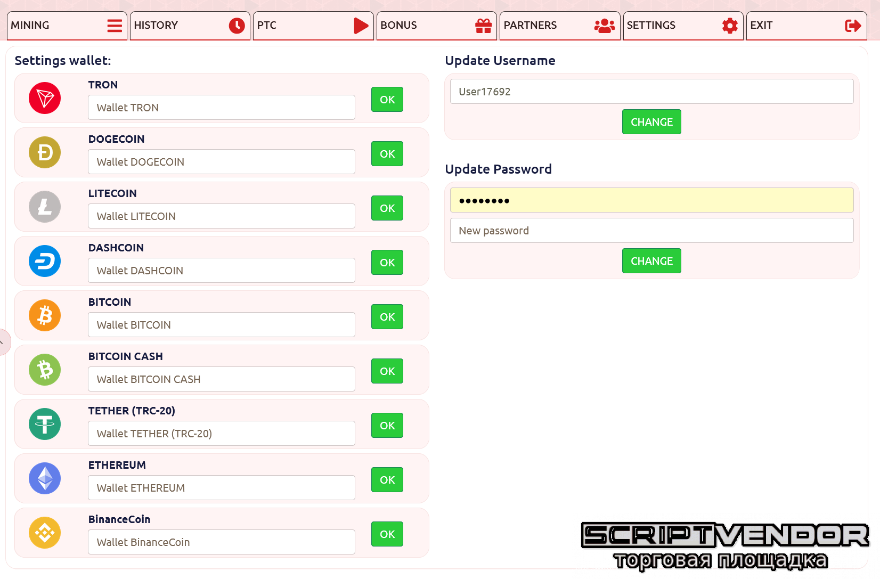Click the Ethereum coin logo
This screenshot has width=880, height=579.
(45, 478)
